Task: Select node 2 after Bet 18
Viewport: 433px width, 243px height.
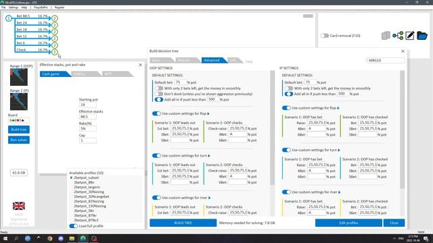Action: (x=55, y=32)
